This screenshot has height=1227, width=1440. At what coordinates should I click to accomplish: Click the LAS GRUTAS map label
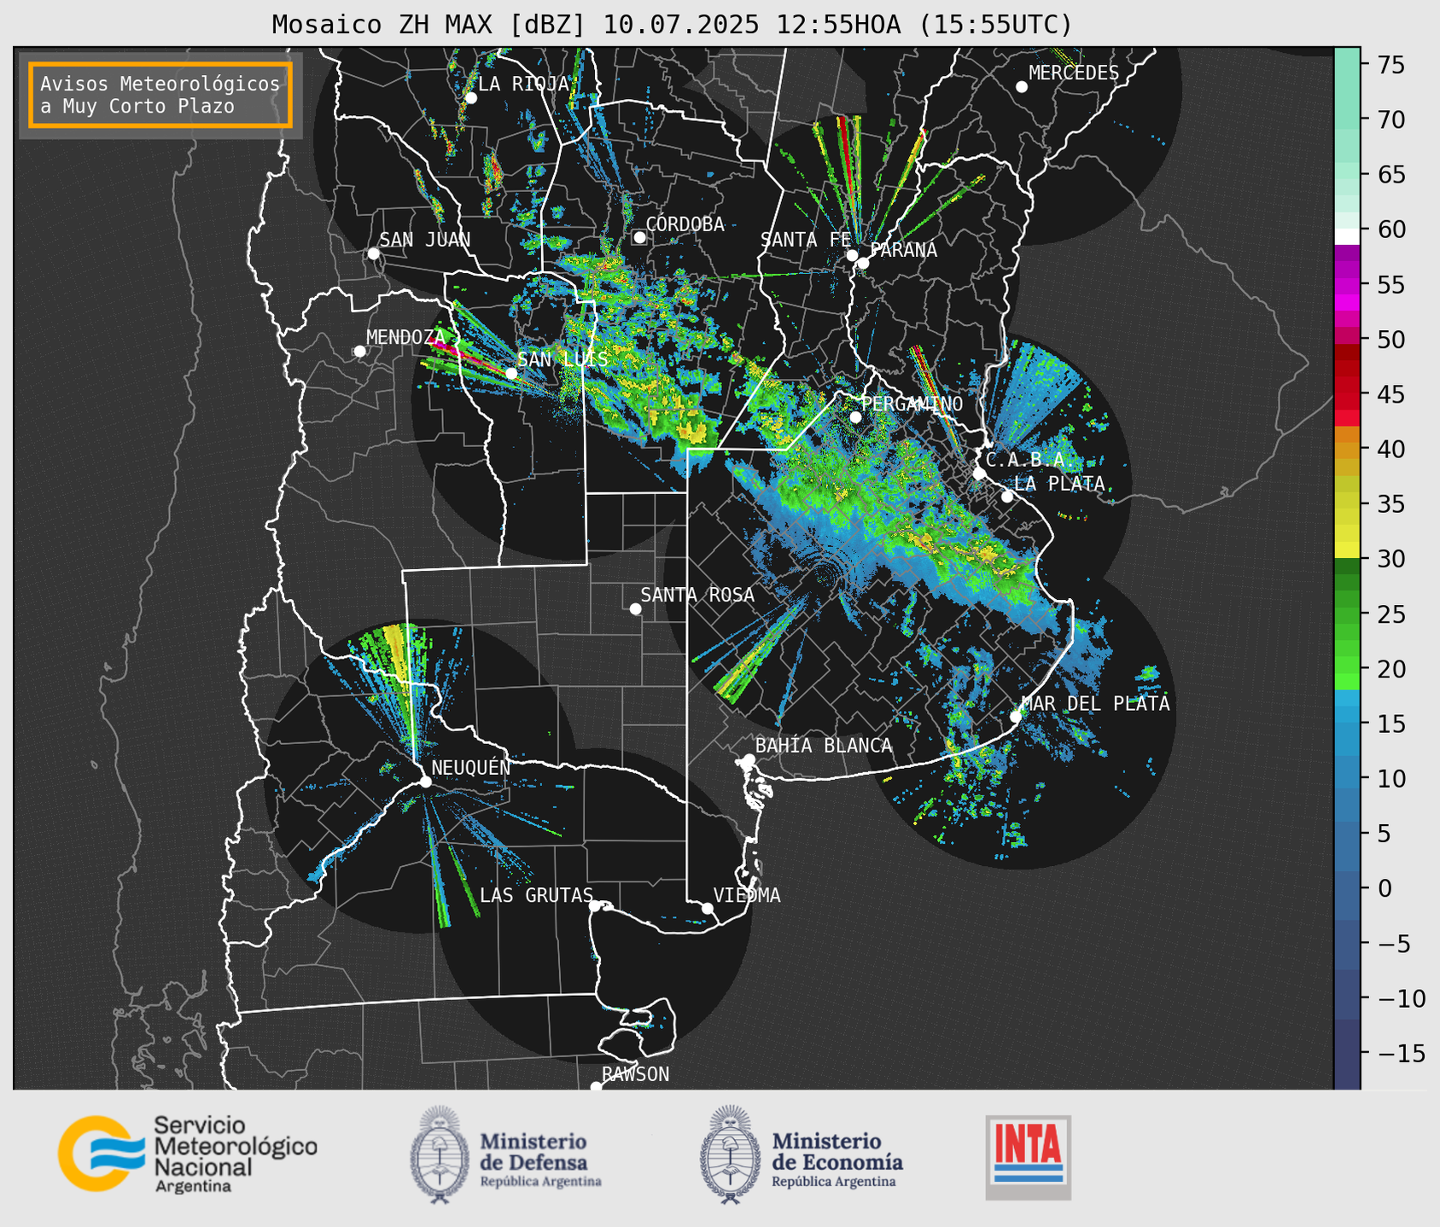536,895
